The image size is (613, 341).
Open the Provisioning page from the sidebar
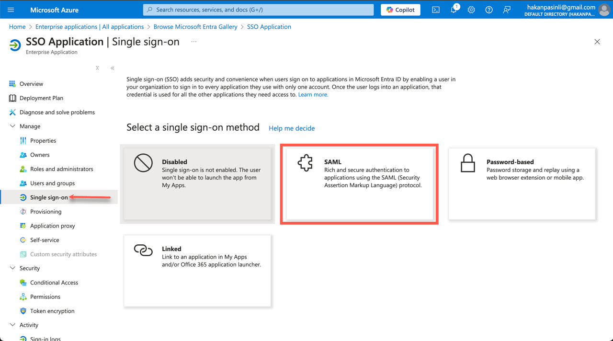tap(46, 211)
